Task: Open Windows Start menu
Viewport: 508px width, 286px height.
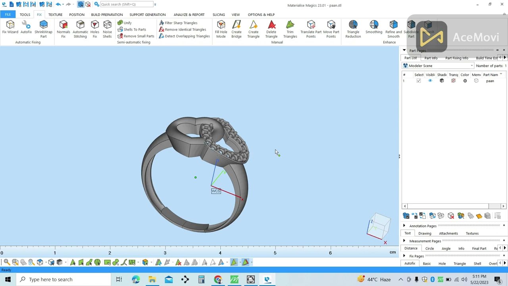Action: click(x=8, y=279)
